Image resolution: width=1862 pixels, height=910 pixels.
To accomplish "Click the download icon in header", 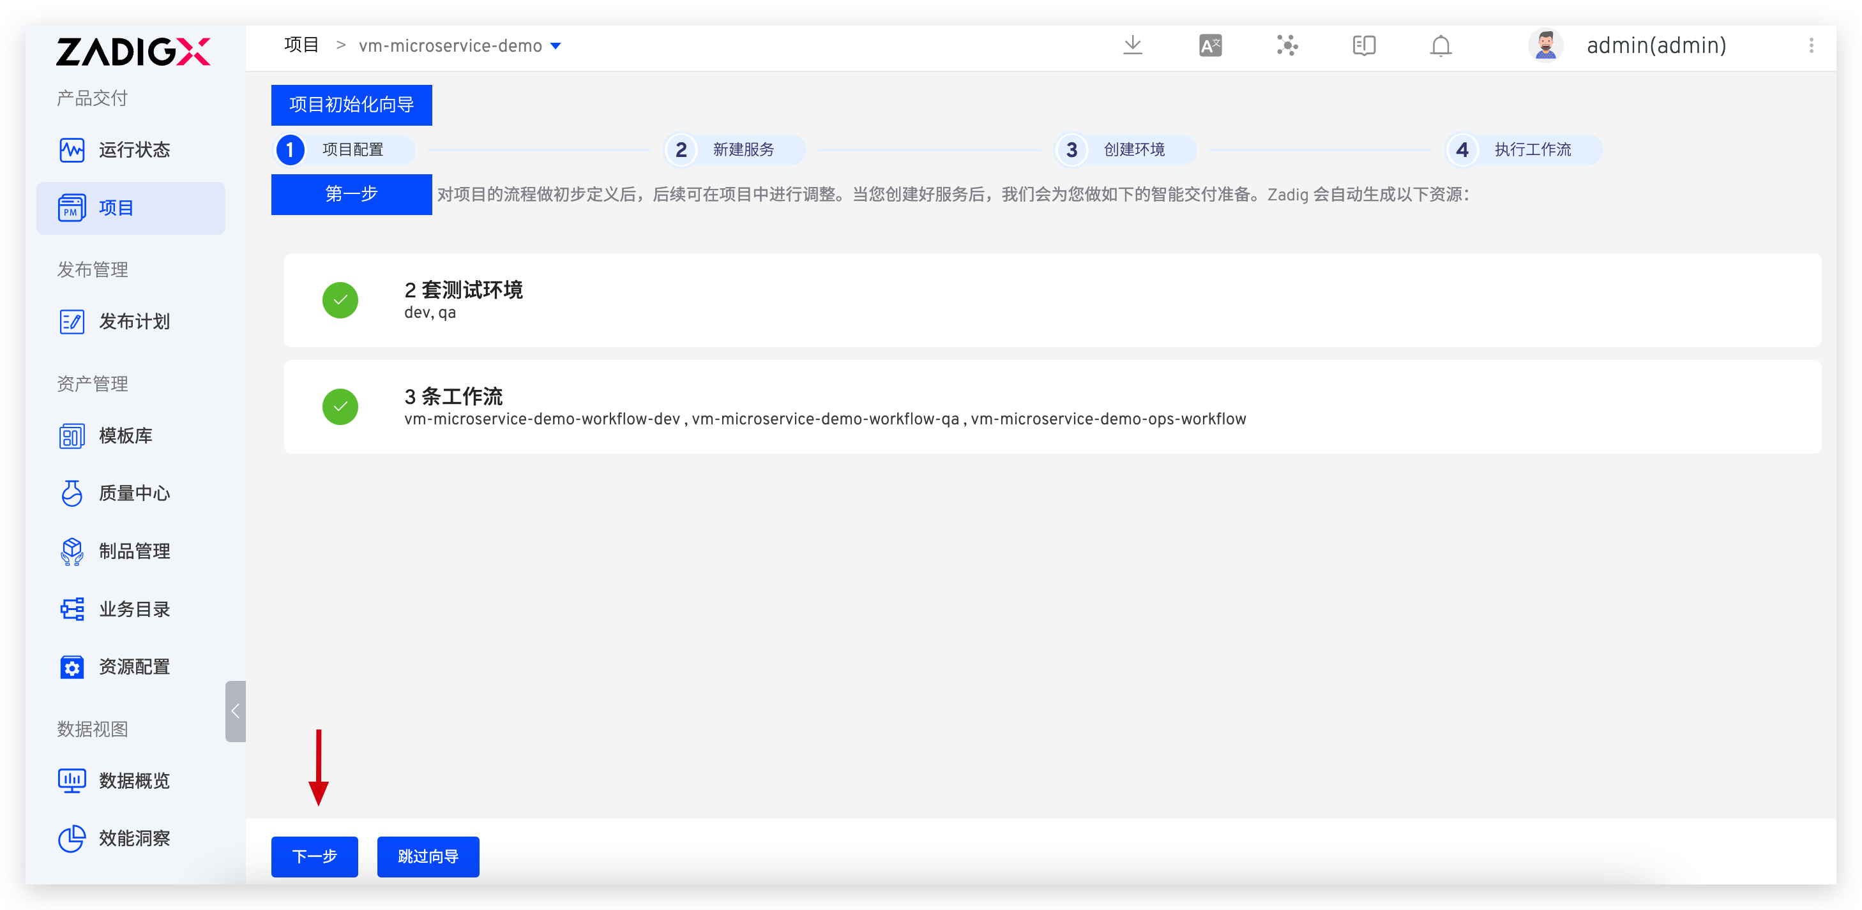I will pyautogui.click(x=1132, y=45).
